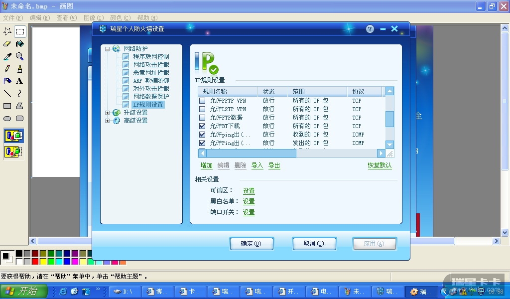The height and width of the screenshot is (299, 510).
Task: Pick the black color in Paint palette
Action: point(19,253)
